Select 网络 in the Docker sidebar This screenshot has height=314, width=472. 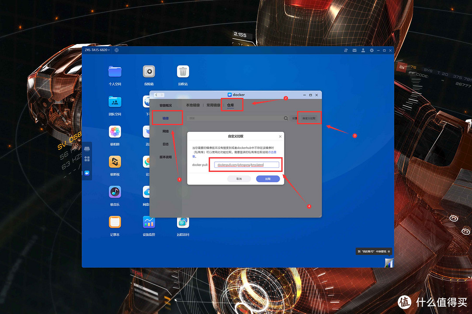point(166,131)
